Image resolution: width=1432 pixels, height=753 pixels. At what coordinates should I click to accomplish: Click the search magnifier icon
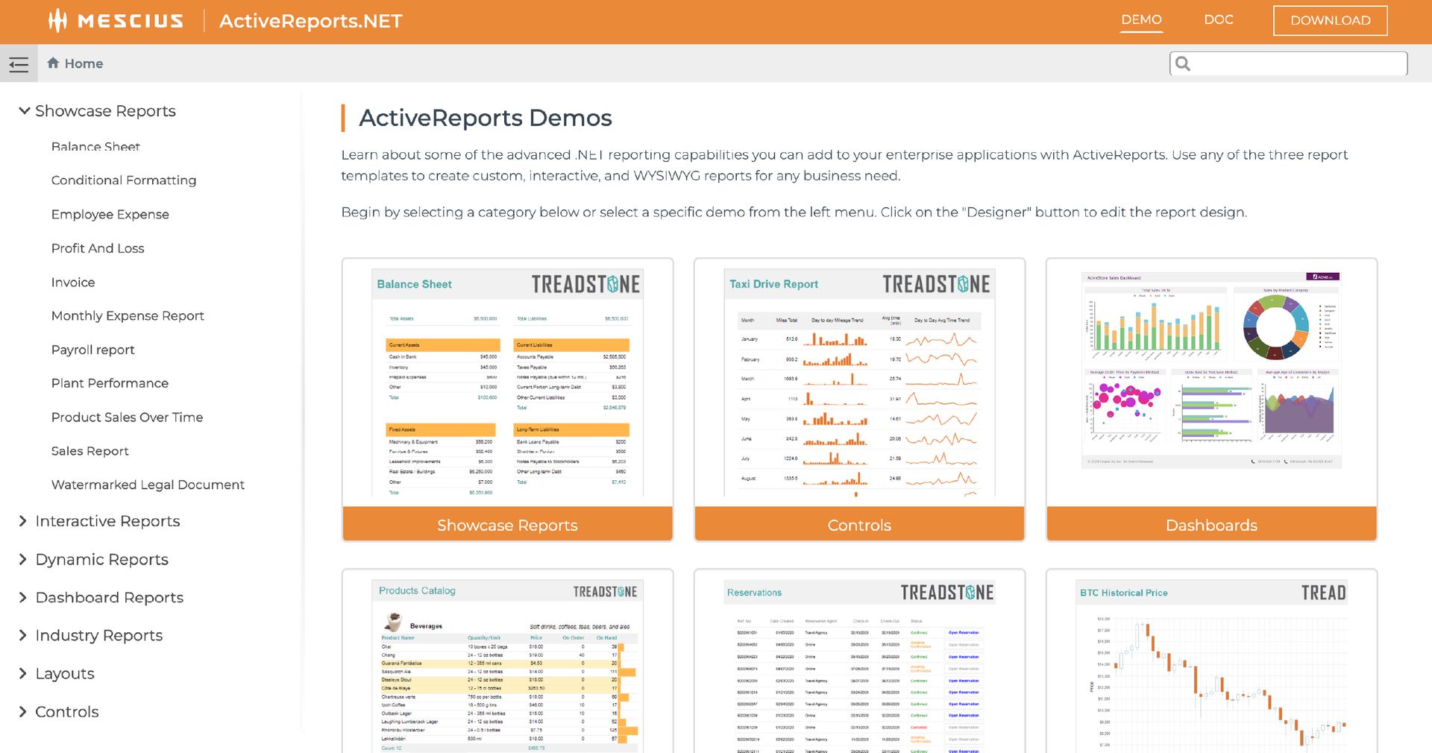[1183, 63]
